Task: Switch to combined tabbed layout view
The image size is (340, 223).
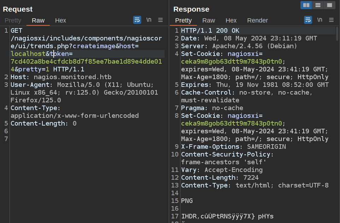Action: point(329,5)
